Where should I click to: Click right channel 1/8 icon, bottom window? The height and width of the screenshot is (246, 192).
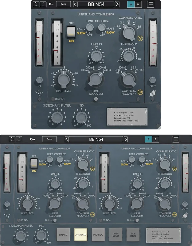[174, 214]
